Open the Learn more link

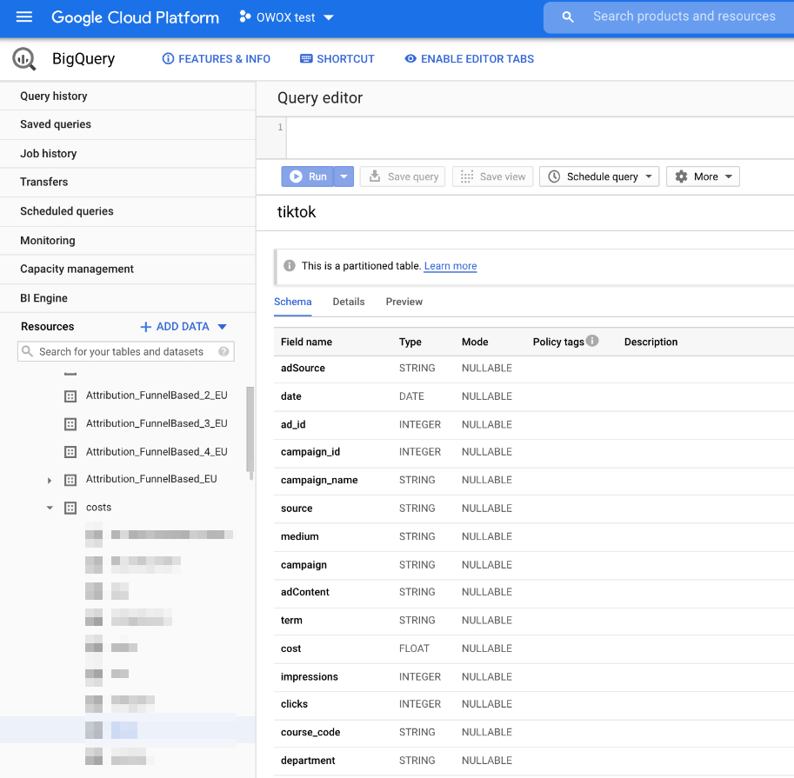click(450, 266)
